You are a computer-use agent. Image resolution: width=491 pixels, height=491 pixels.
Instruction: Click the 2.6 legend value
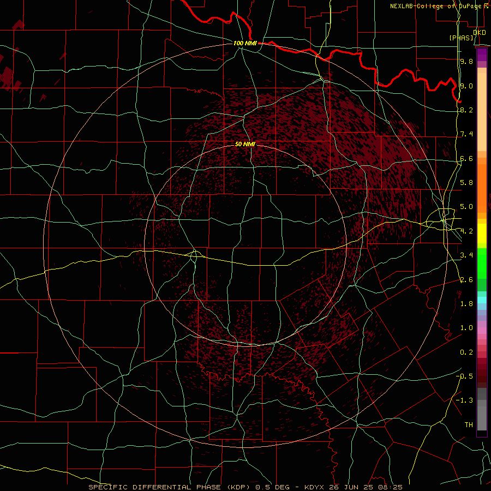click(466, 280)
